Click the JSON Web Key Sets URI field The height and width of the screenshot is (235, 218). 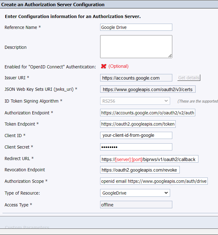tap(148, 90)
